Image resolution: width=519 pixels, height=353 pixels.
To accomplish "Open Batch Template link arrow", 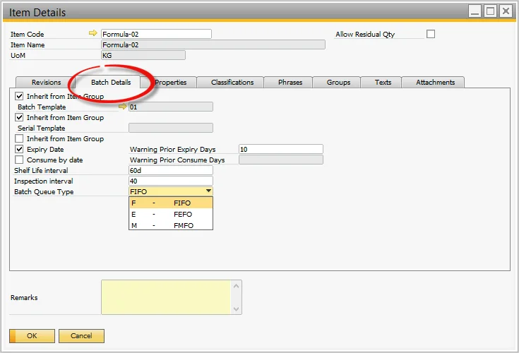I will (123, 107).
